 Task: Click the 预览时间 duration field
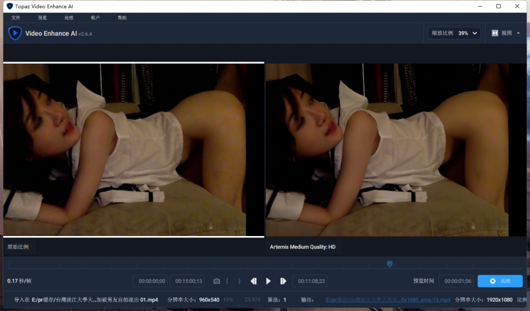coord(456,281)
